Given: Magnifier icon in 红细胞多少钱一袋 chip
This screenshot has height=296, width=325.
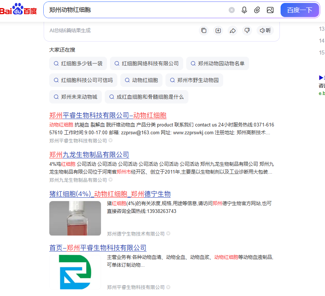Looking at the screenshot, I should point(56,63).
